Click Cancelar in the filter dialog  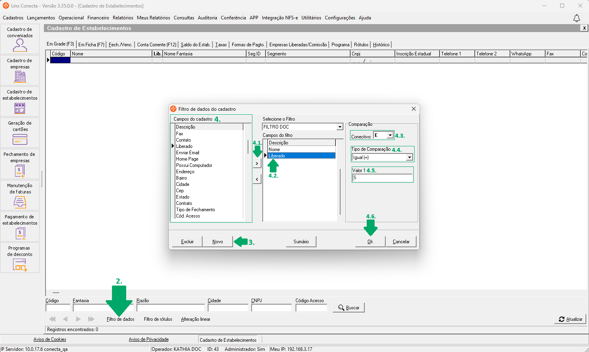[x=401, y=242]
